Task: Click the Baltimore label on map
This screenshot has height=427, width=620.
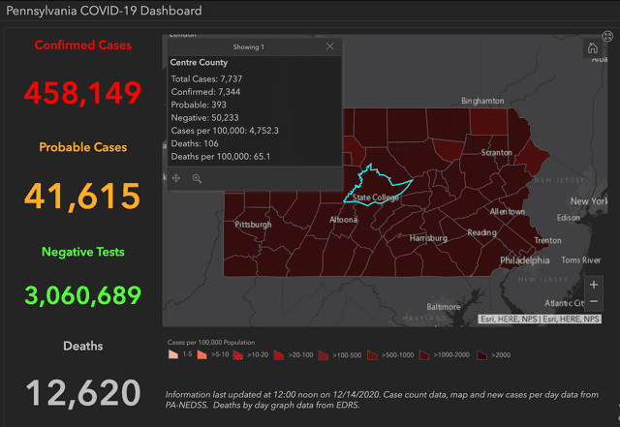Action: [x=444, y=307]
